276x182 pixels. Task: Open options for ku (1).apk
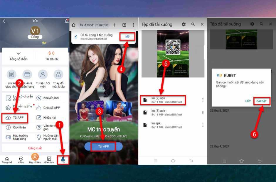click(203, 112)
